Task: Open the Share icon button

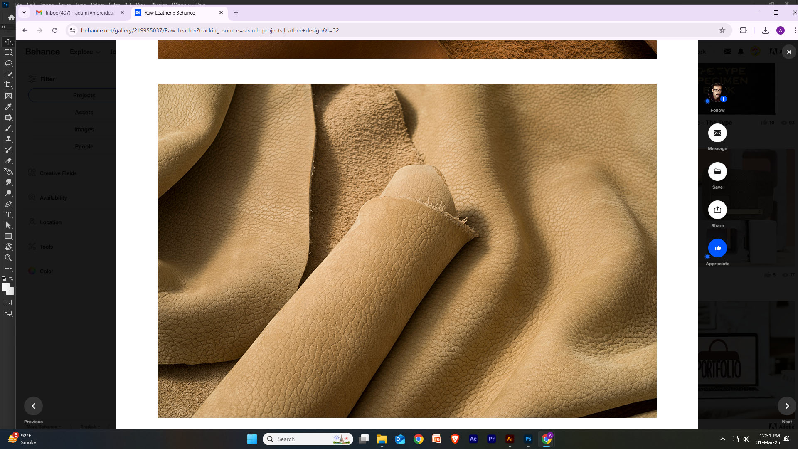Action: pos(717,210)
